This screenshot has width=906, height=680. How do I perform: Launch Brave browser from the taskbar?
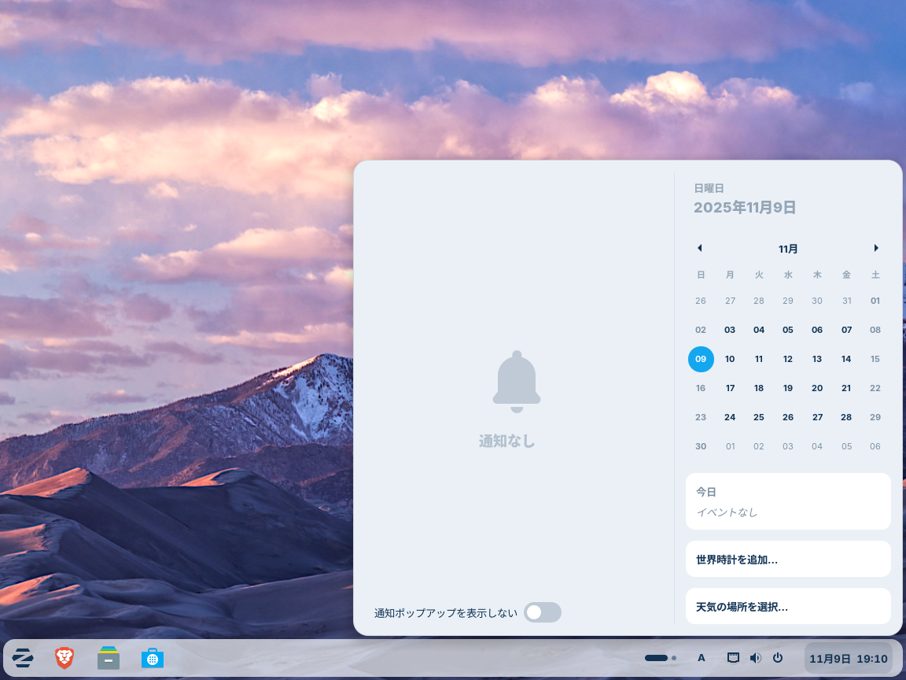(x=64, y=658)
